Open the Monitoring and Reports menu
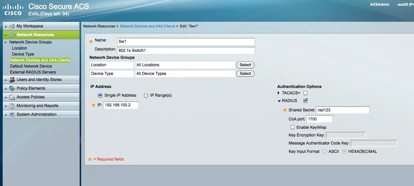This screenshot has height=186, width=414. [x=41, y=106]
